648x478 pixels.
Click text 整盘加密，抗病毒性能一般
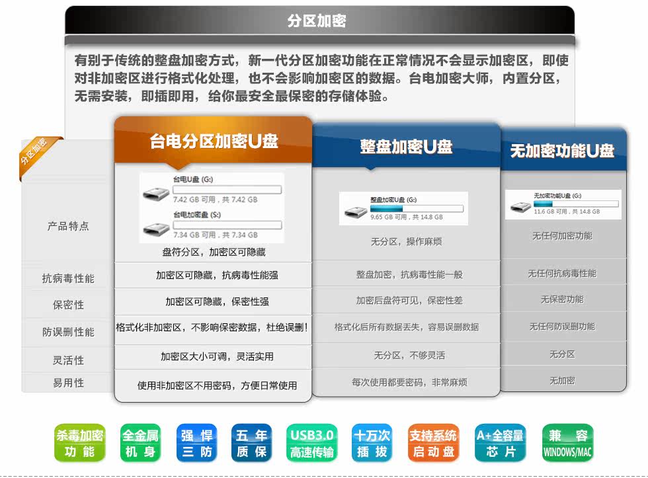tap(409, 275)
